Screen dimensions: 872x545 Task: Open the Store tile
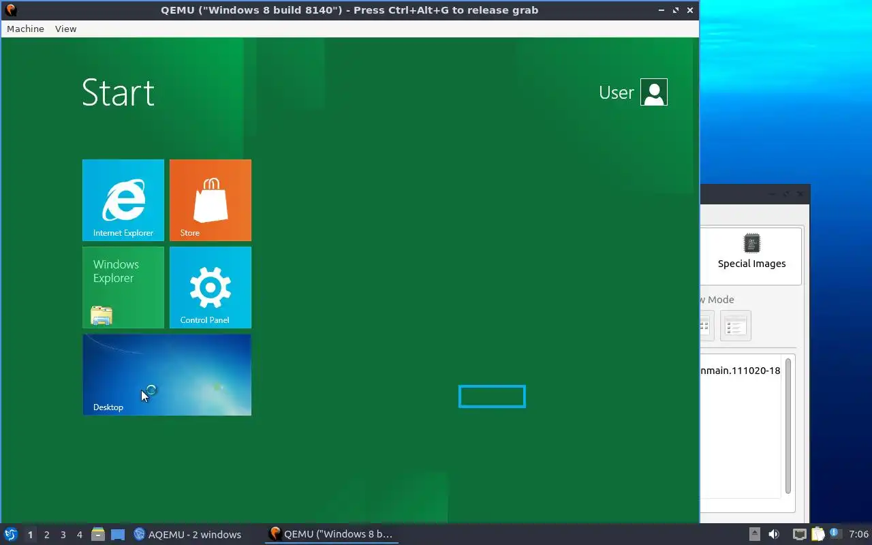click(211, 200)
